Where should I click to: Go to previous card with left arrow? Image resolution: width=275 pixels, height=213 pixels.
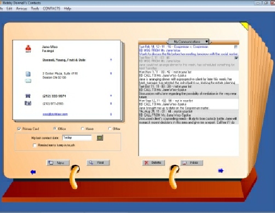click(x=33, y=172)
